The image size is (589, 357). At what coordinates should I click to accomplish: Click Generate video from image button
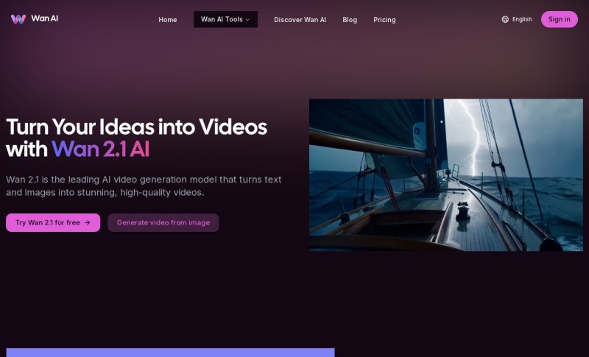pos(163,222)
